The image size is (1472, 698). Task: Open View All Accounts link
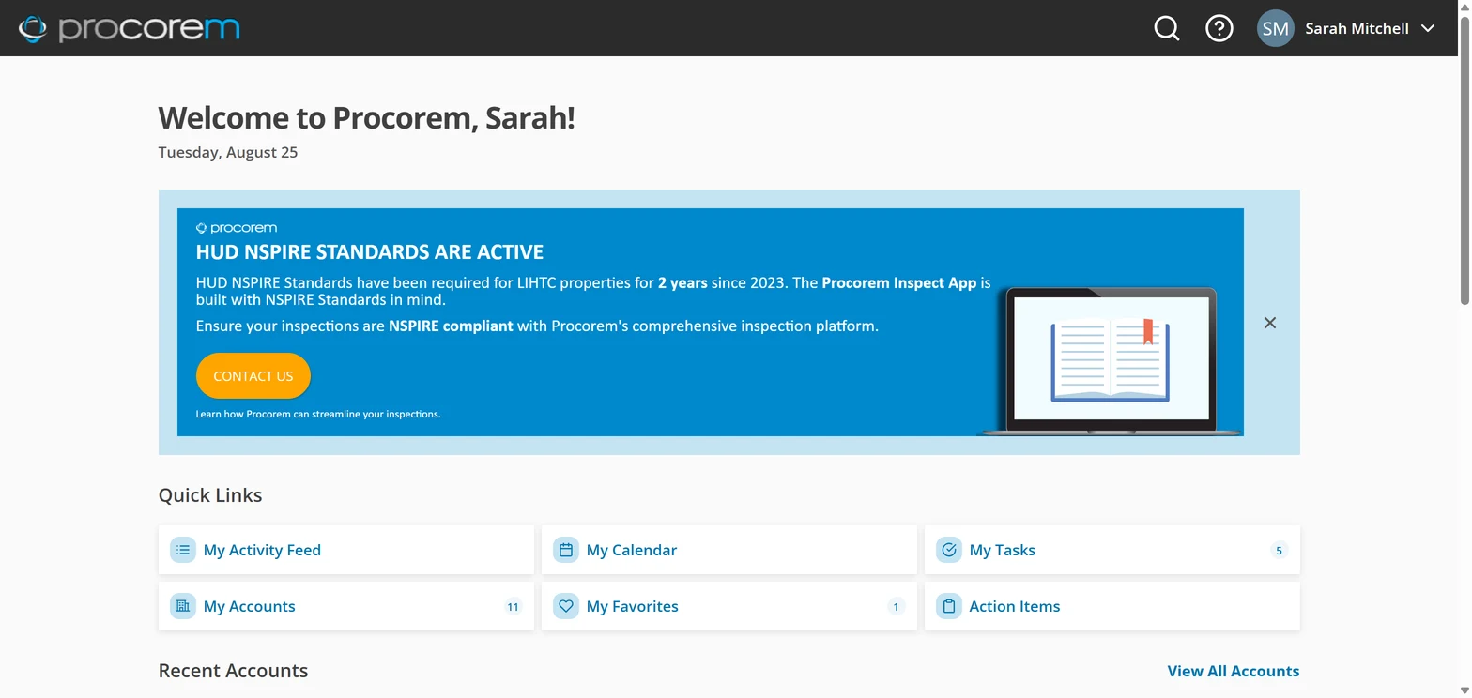pos(1234,671)
